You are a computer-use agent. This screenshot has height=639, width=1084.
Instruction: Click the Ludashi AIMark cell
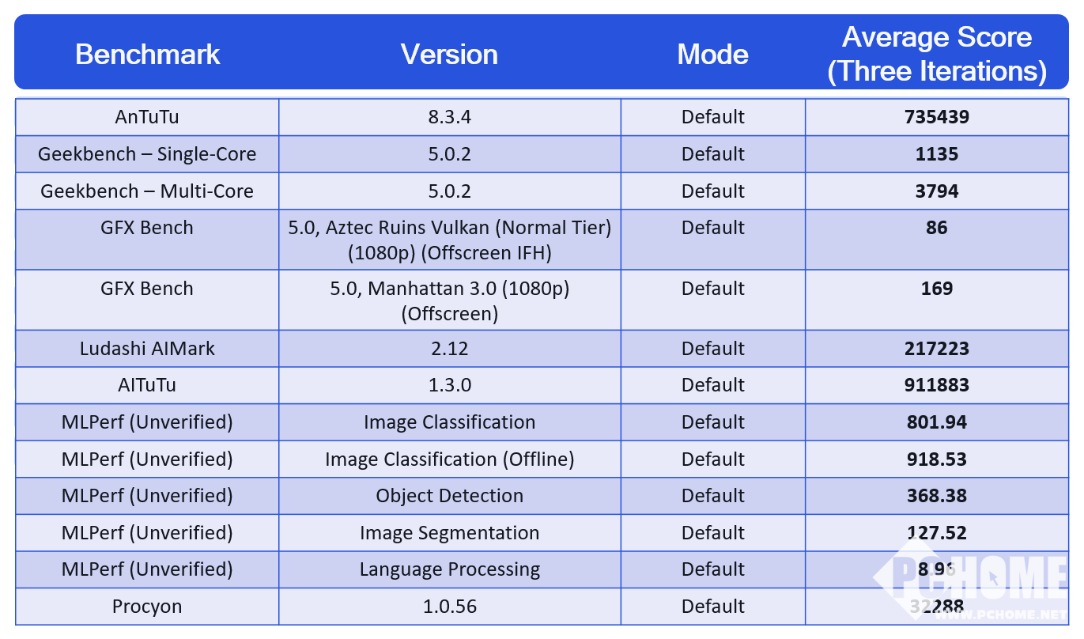147,349
